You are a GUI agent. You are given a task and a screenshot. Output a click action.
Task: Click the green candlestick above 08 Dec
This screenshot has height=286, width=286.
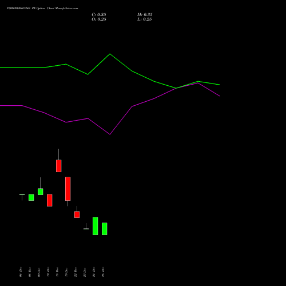[31, 197]
